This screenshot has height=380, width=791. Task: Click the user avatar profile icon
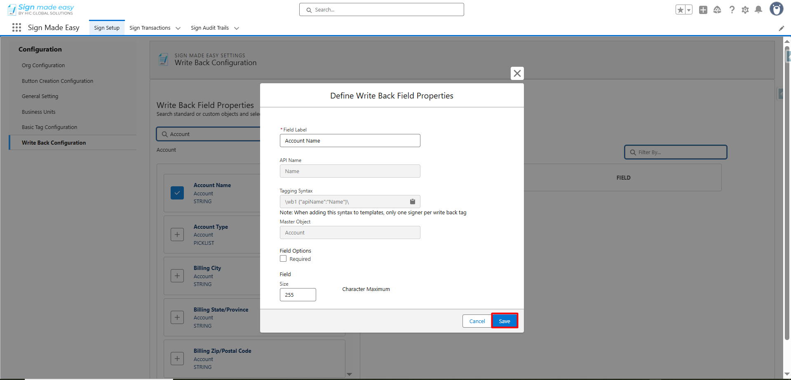point(776,9)
